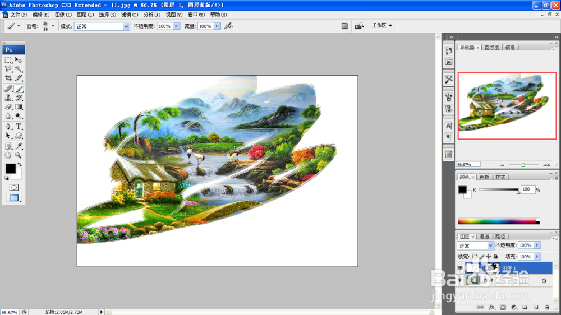Screen dimensions: 561x315
Task: Select the Eyedropper tool
Action: click(19, 146)
